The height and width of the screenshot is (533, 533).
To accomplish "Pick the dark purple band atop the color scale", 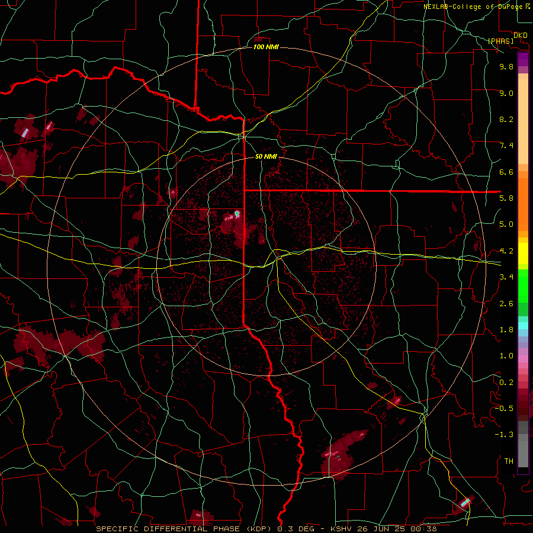I will pos(523,59).
